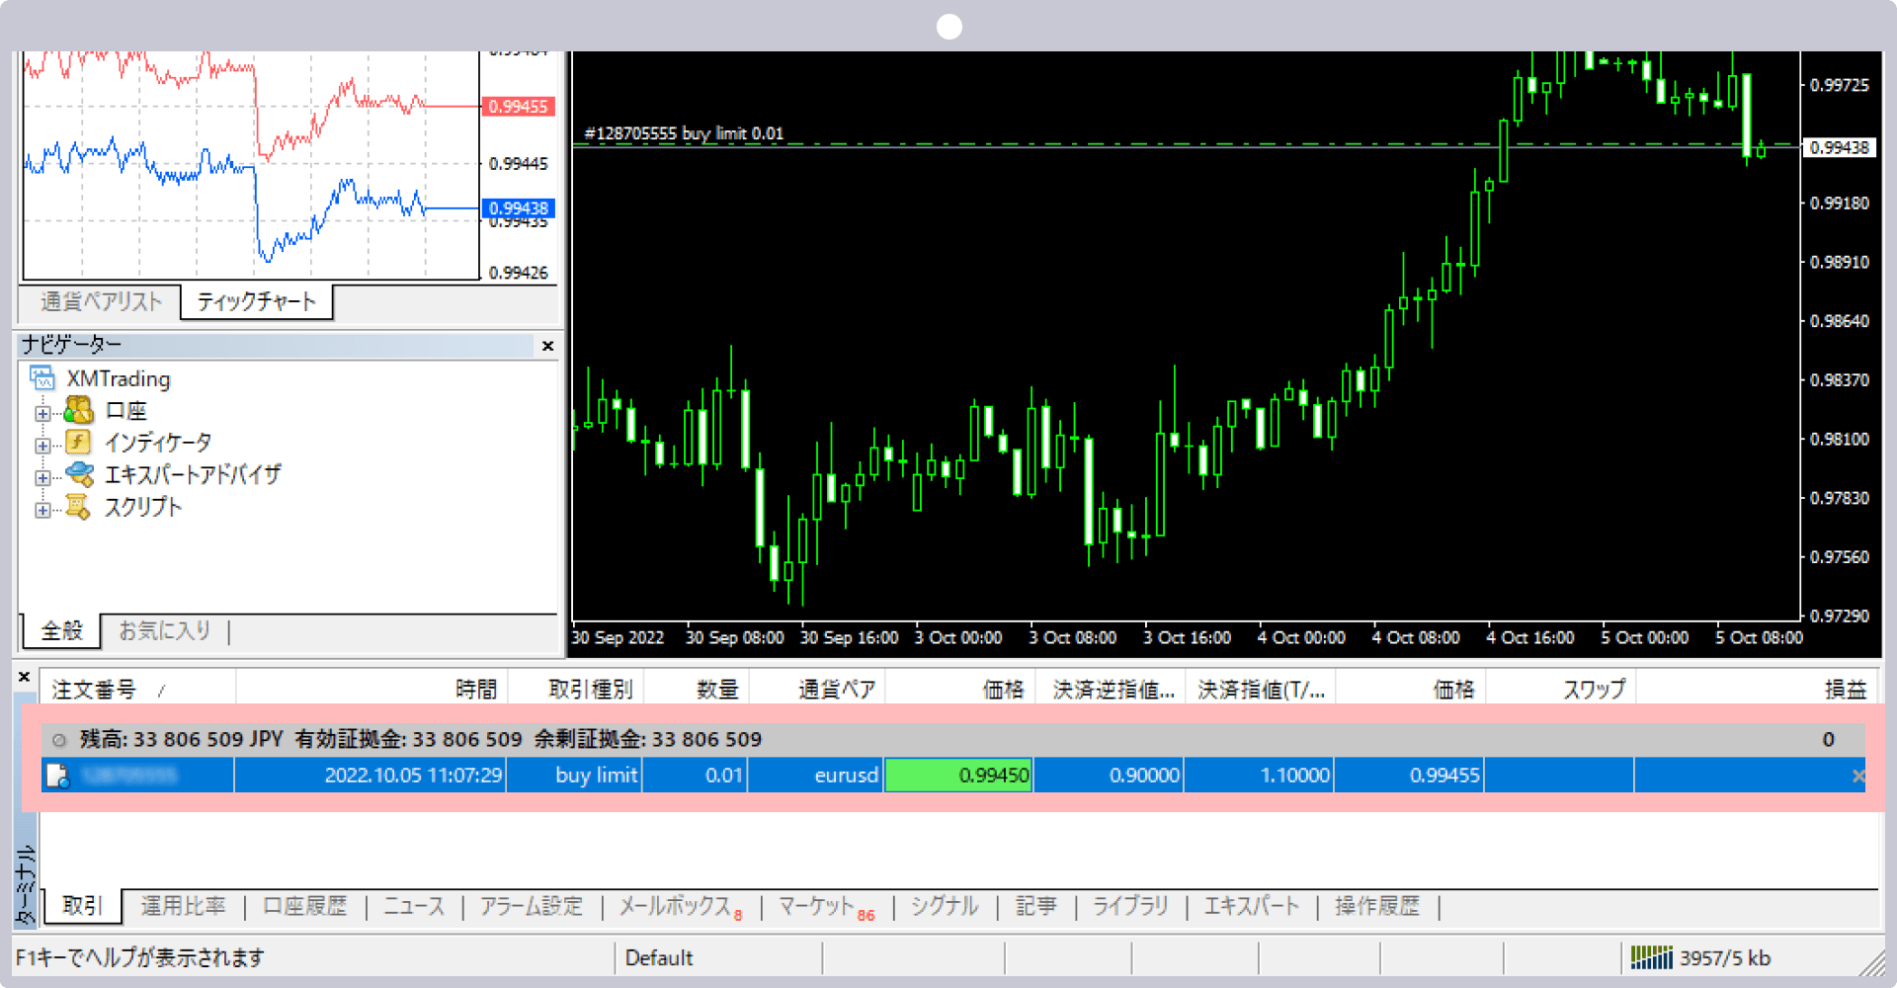
Task: Click the 0.99455 current price cell
Action: [x=1411, y=776]
